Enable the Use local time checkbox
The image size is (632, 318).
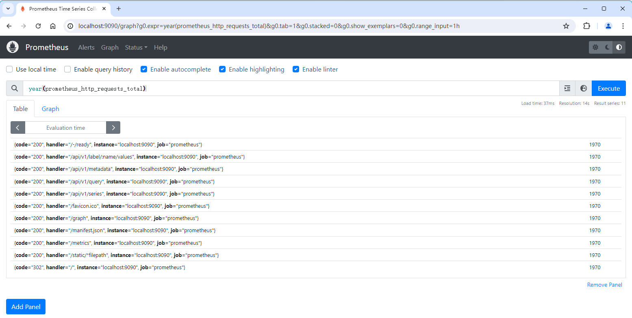(x=9, y=70)
